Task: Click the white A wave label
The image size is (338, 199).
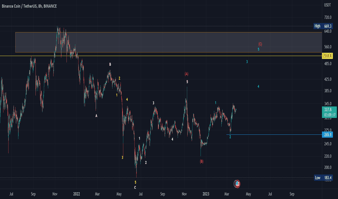Action: 96,116
